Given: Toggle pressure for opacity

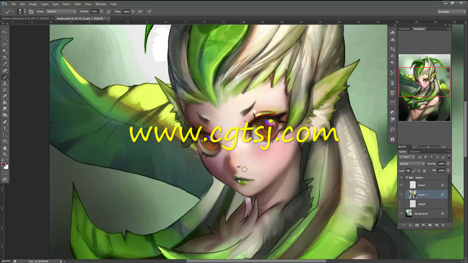Looking at the screenshot, I should coord(109,12).
